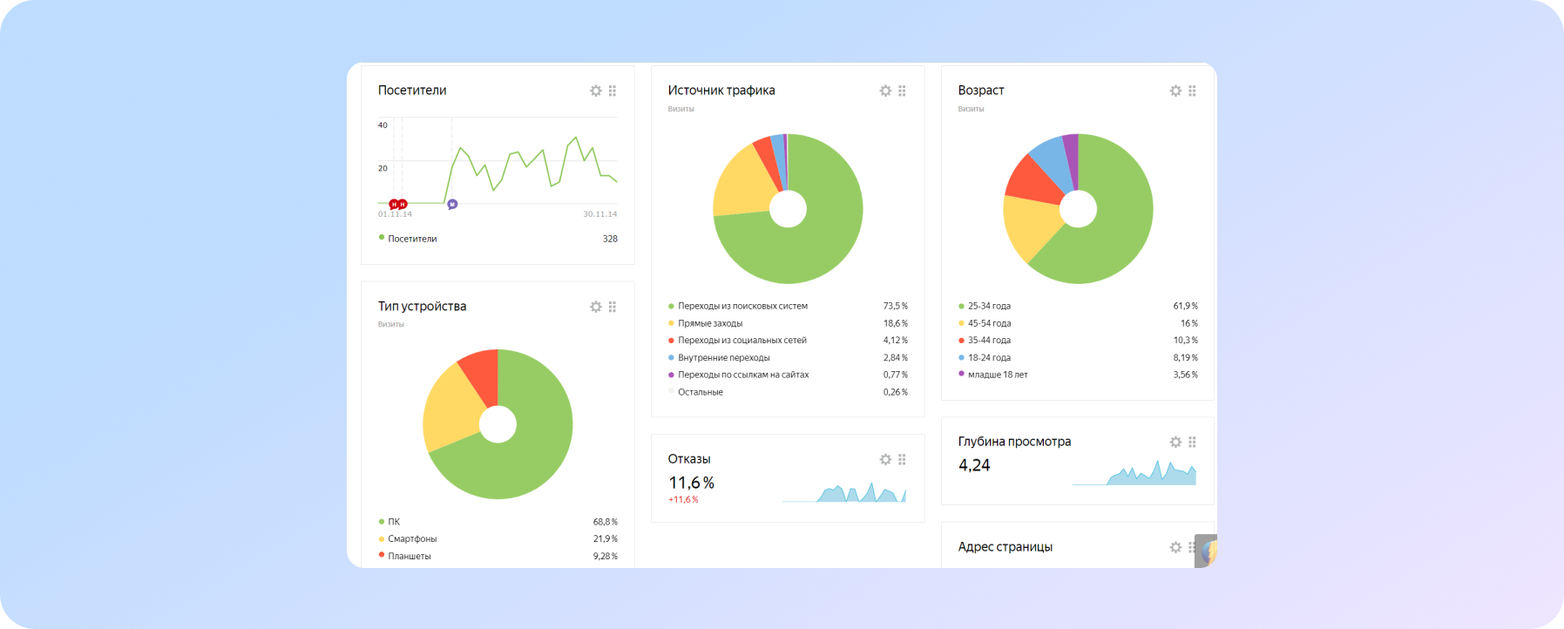Open settings gear on Источник трафика widget

[x=885, y=91]
